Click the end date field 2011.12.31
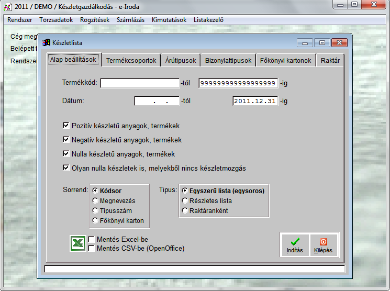Image resolution: width=390 pixels, height=291 pixels. tap(255, 102)
